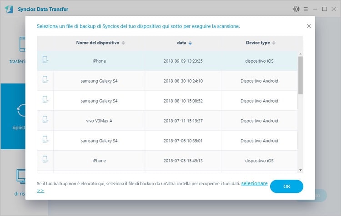Sort backups by data column arrows
Viewport: 341px width, 216px height.
[x=190, y=43]
